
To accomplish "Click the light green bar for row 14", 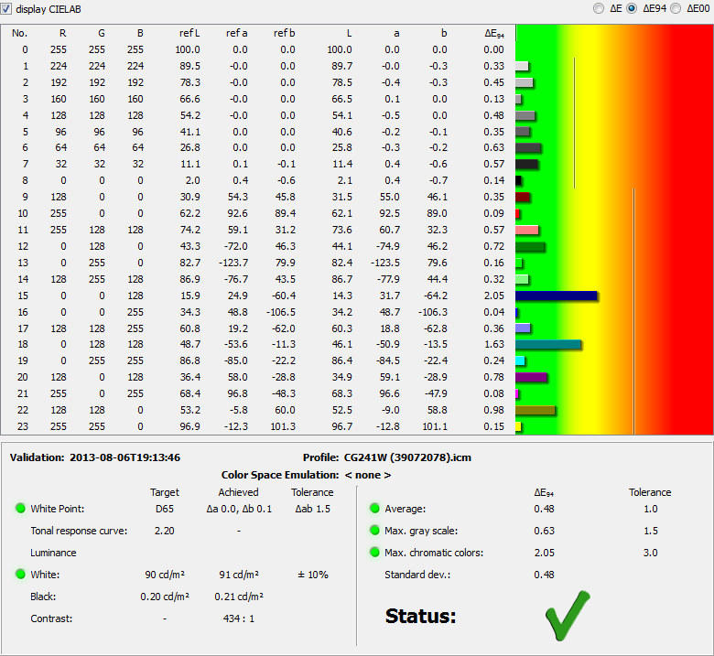I will (522, 279).
